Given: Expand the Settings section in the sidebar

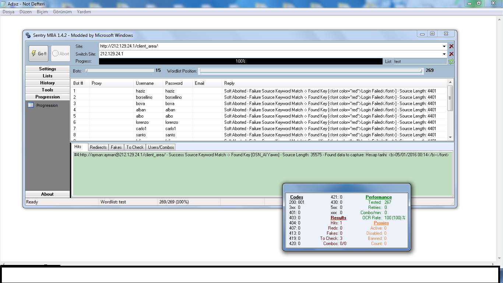Looking at the screenshot, I should click(48, 69).
